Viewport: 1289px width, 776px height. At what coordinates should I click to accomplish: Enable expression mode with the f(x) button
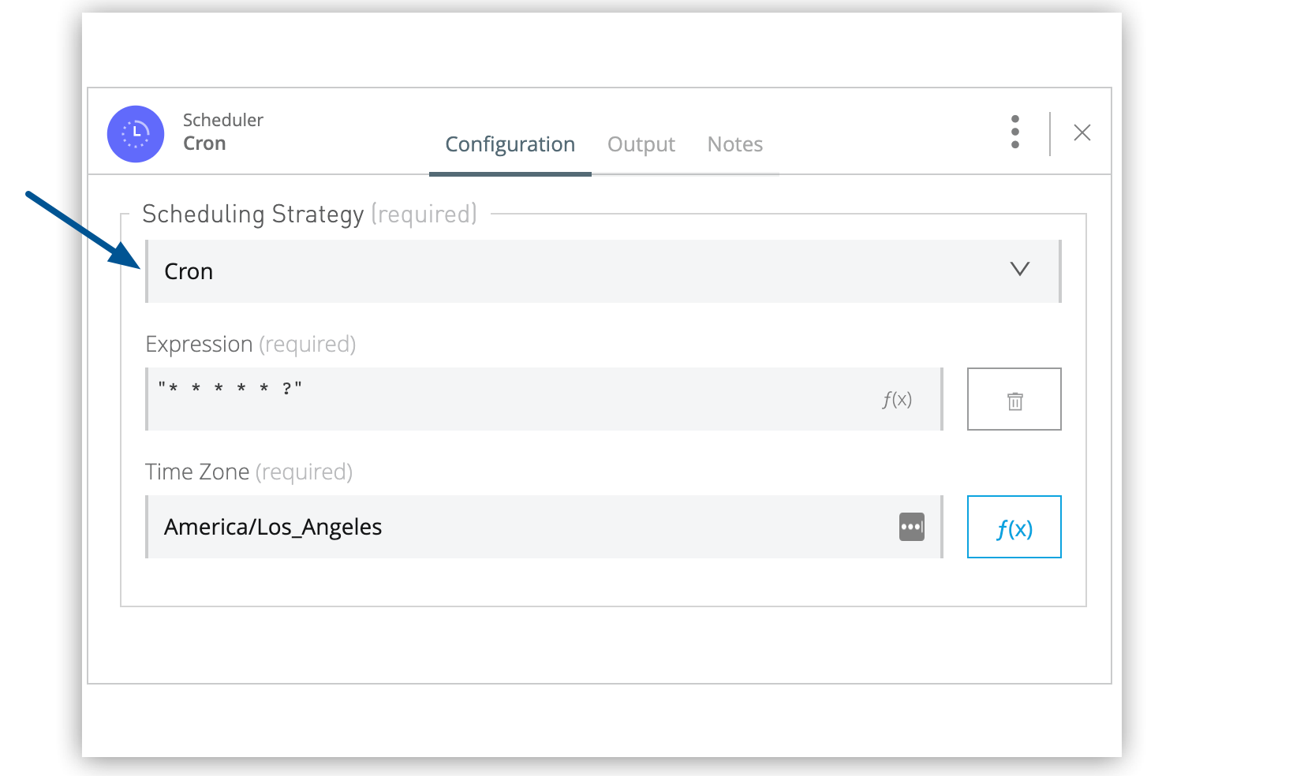point(1014,527)
